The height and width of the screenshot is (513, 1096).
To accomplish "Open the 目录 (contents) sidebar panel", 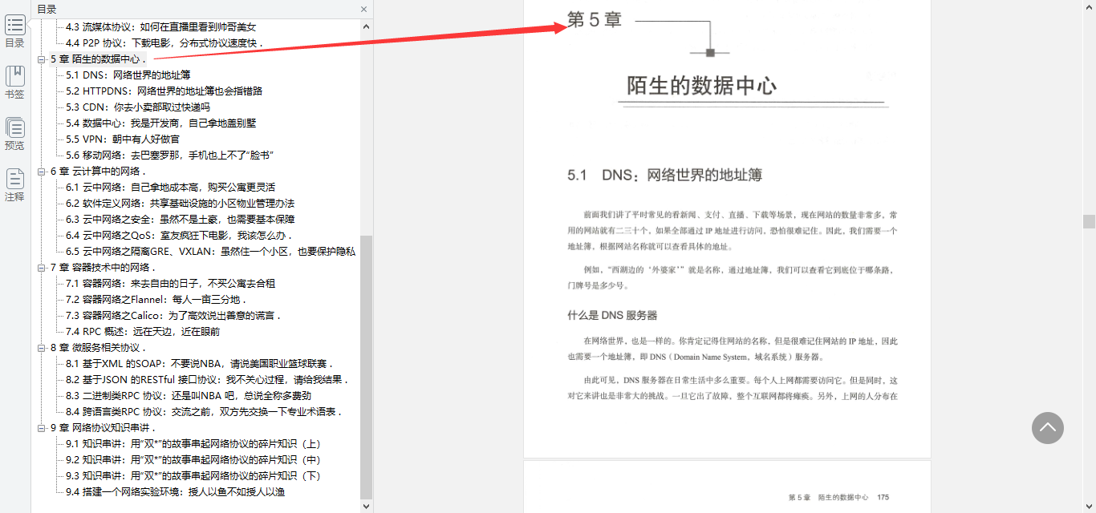I will 14,33.
